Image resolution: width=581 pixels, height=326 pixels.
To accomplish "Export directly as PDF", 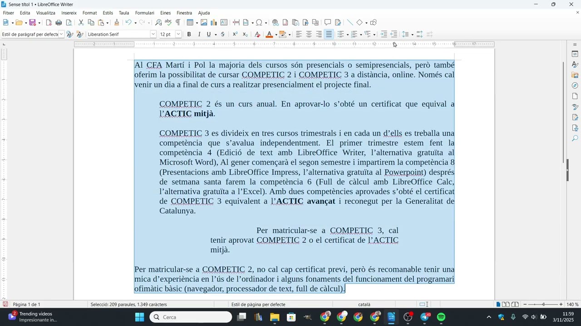I will 49,23.
